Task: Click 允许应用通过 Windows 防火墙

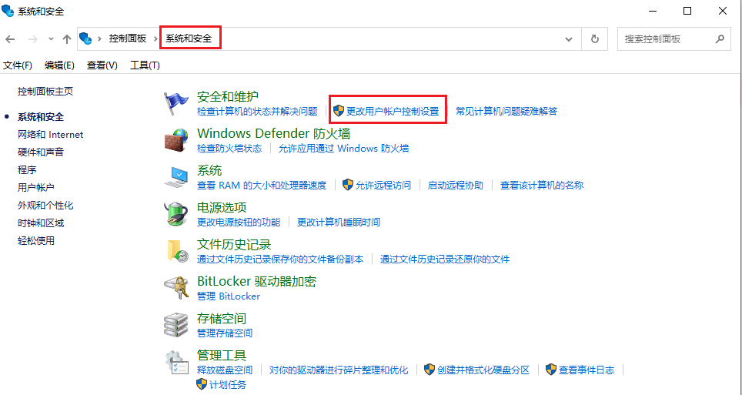Action: click(343, 149)
